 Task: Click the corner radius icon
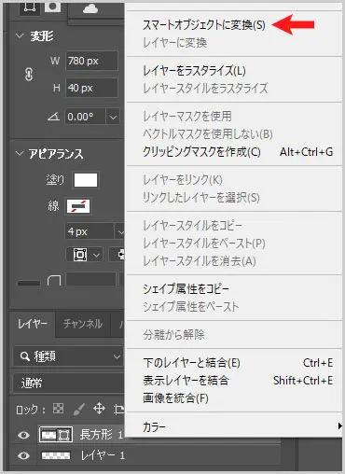[x=54, y=280]
